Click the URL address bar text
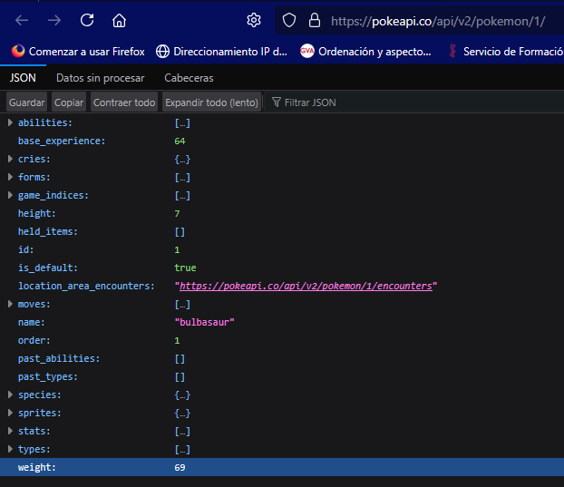 [x=438, y=21]
